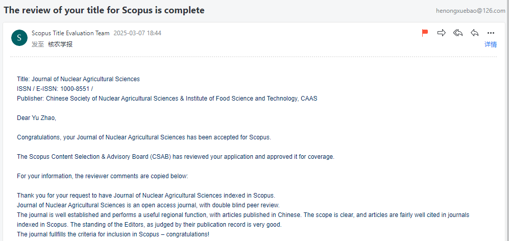Click the Dear Yu Zhao greeting
Viewport: 509px width, 241px height.
tap(36, 118)
